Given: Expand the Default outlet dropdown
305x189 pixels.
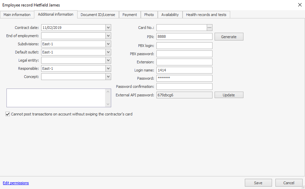Looking at the screenshot, I should [x=108, y=52].
